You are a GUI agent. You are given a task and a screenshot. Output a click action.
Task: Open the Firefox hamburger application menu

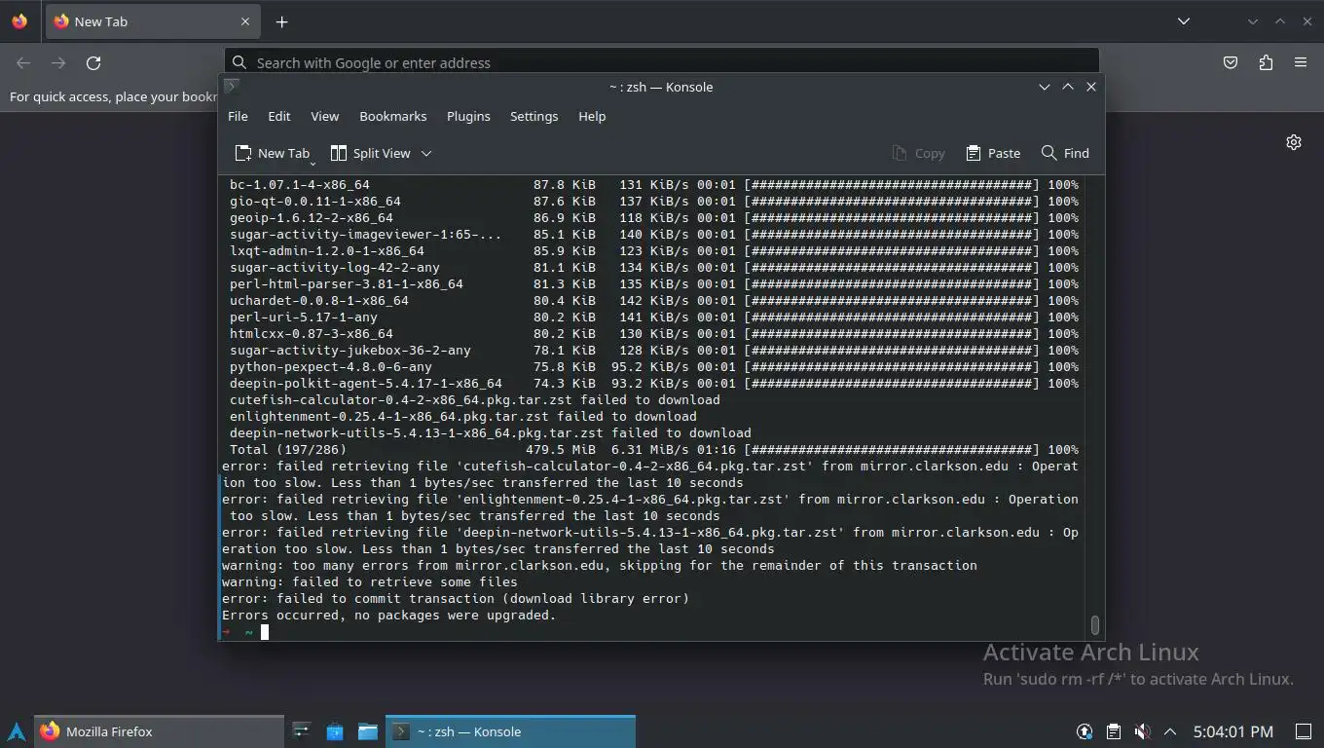point(1301,62)
